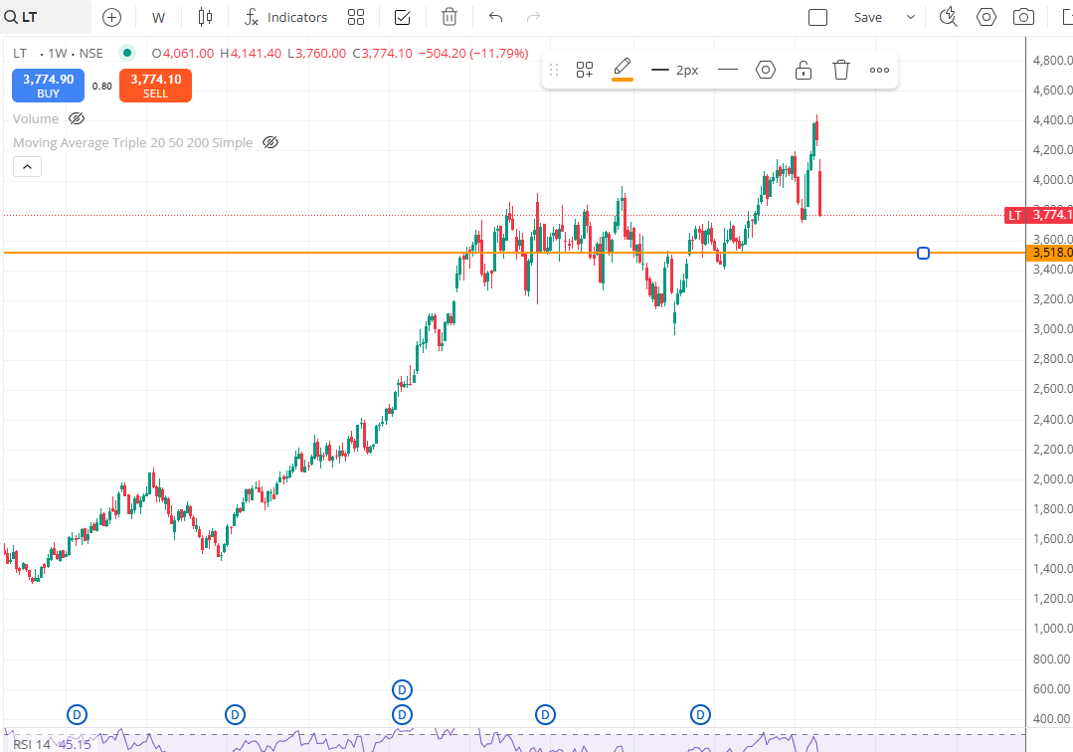
Task: Click the first dividend D marker
Action: [x=77, y=715]
